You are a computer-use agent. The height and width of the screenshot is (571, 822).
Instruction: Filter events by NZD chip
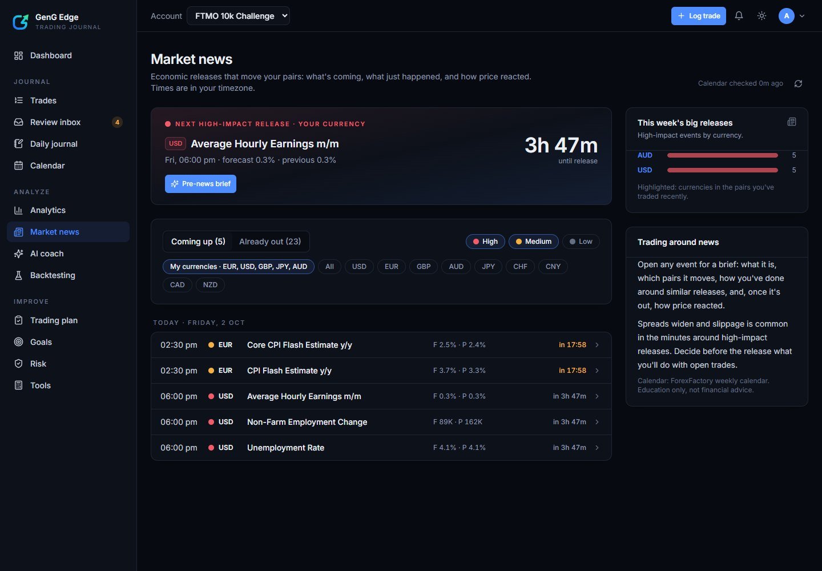(x=210, y=285)
